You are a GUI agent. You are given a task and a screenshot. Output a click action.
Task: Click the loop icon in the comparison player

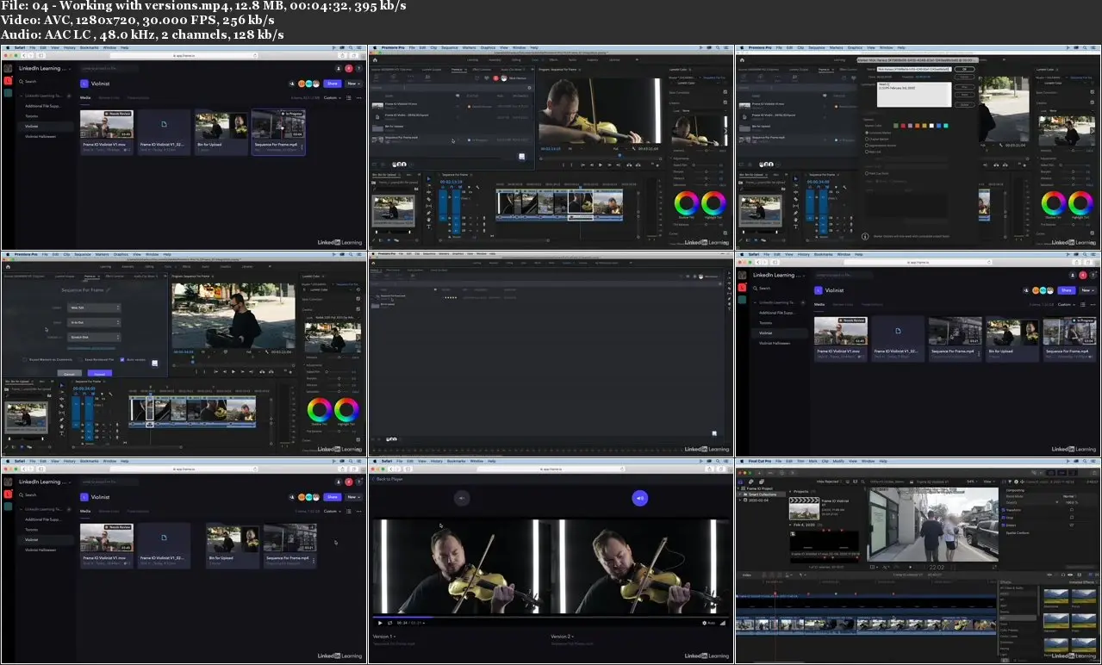pyautogui.click(x=389, y=622)
